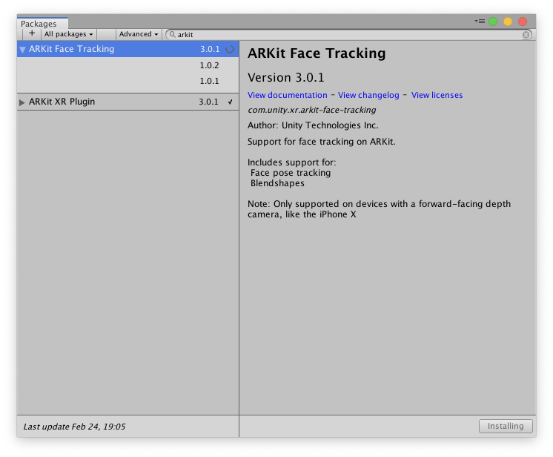Click the plus add package button
The height and width of the screenshot is (457, 553).
pyautogui.click(x=32, y=34)
